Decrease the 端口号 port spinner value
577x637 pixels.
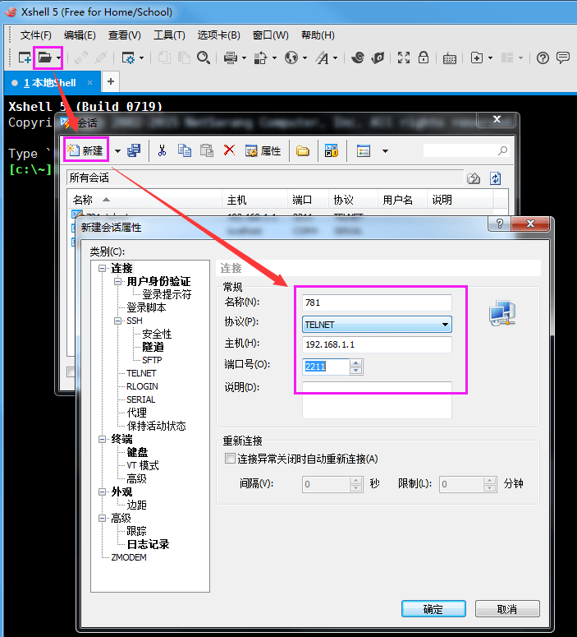tap(356, 371)
